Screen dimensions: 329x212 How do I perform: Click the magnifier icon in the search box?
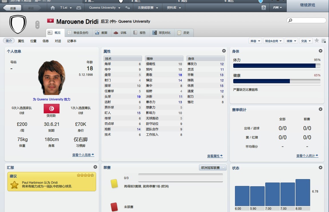coord(290,20)
